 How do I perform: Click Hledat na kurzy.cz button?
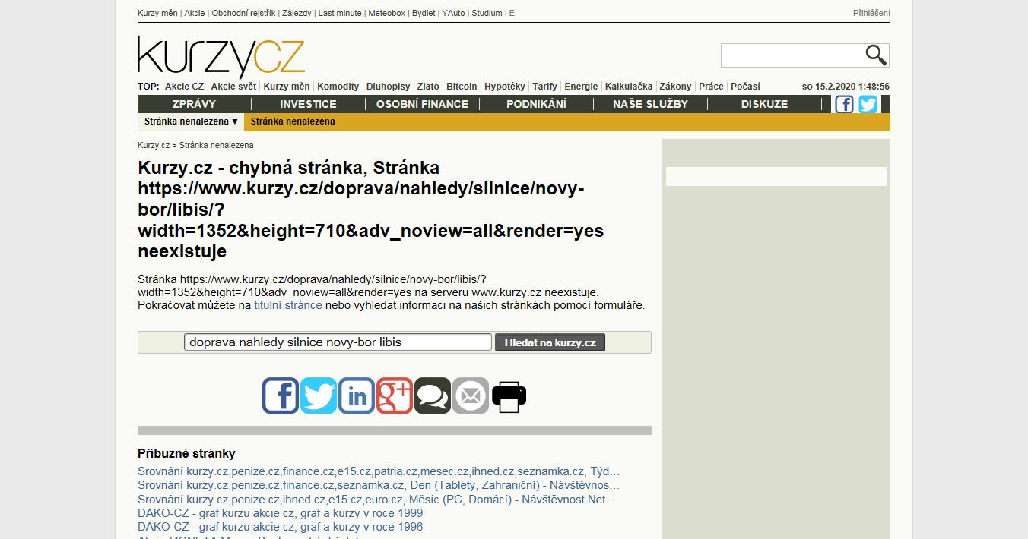pyautogui.click(x=550, y=342)
